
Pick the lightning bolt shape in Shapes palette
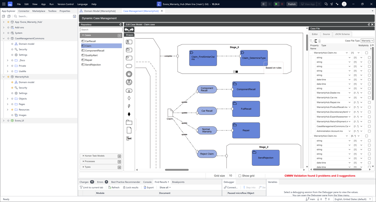point(129,106)
